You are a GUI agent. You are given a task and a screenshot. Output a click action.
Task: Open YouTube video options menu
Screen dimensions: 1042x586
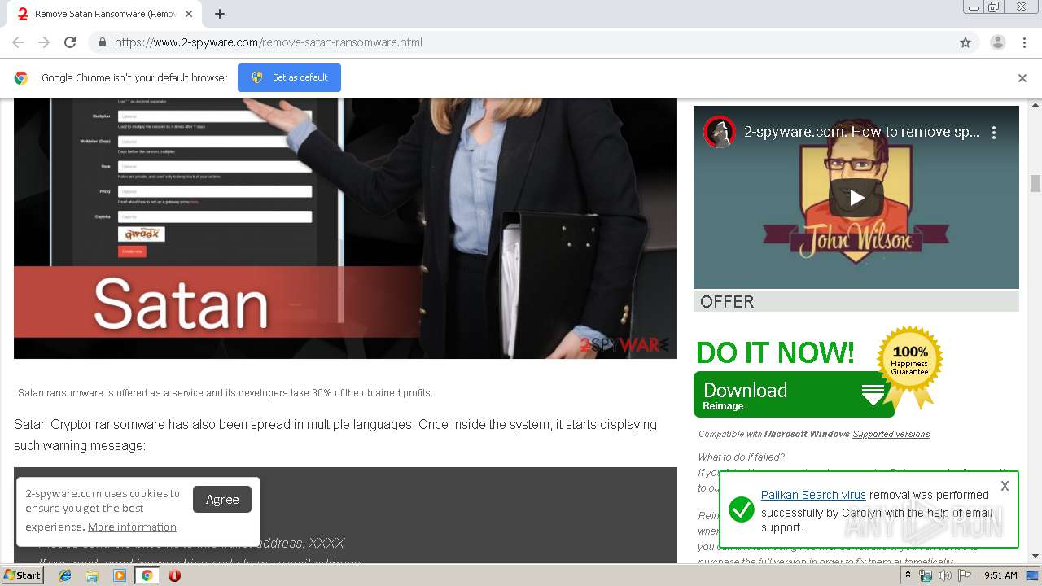coord(994,132)
